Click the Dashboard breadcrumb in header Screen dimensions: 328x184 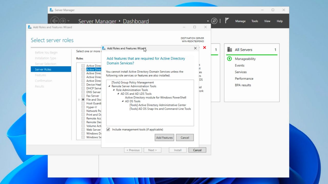pyautogui.click(x=136, y=21)
